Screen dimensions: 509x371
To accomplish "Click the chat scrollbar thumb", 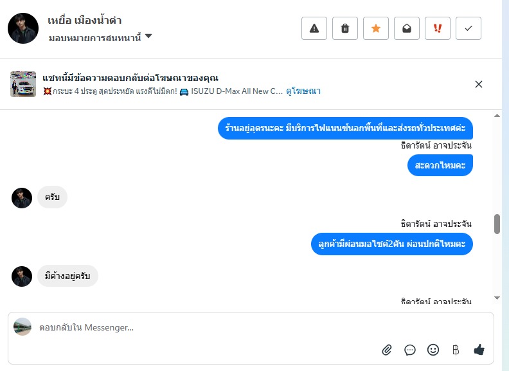I will point(497,224).
